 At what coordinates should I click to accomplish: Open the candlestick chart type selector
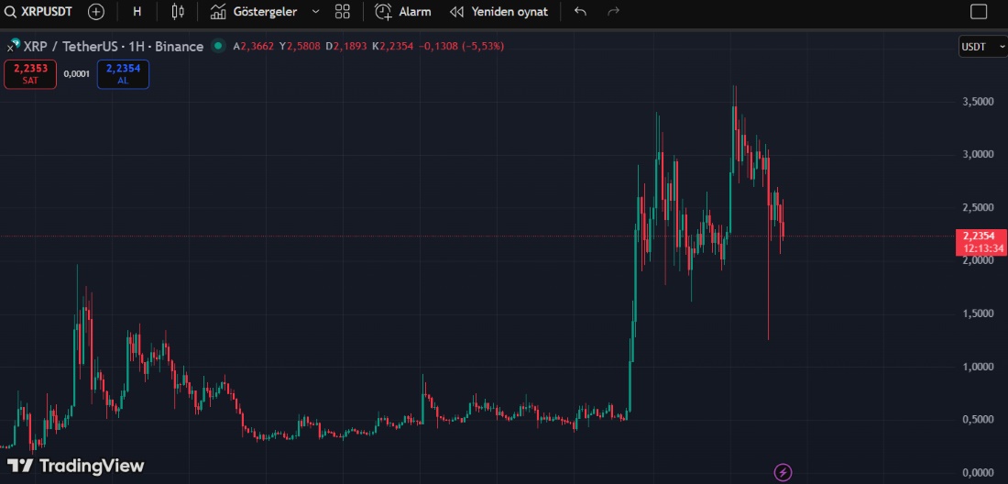[178, 12]
